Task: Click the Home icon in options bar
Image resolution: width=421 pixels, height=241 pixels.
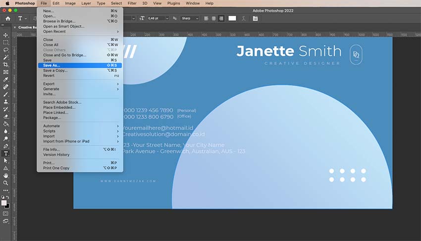Action: click(x=8, y=18)
